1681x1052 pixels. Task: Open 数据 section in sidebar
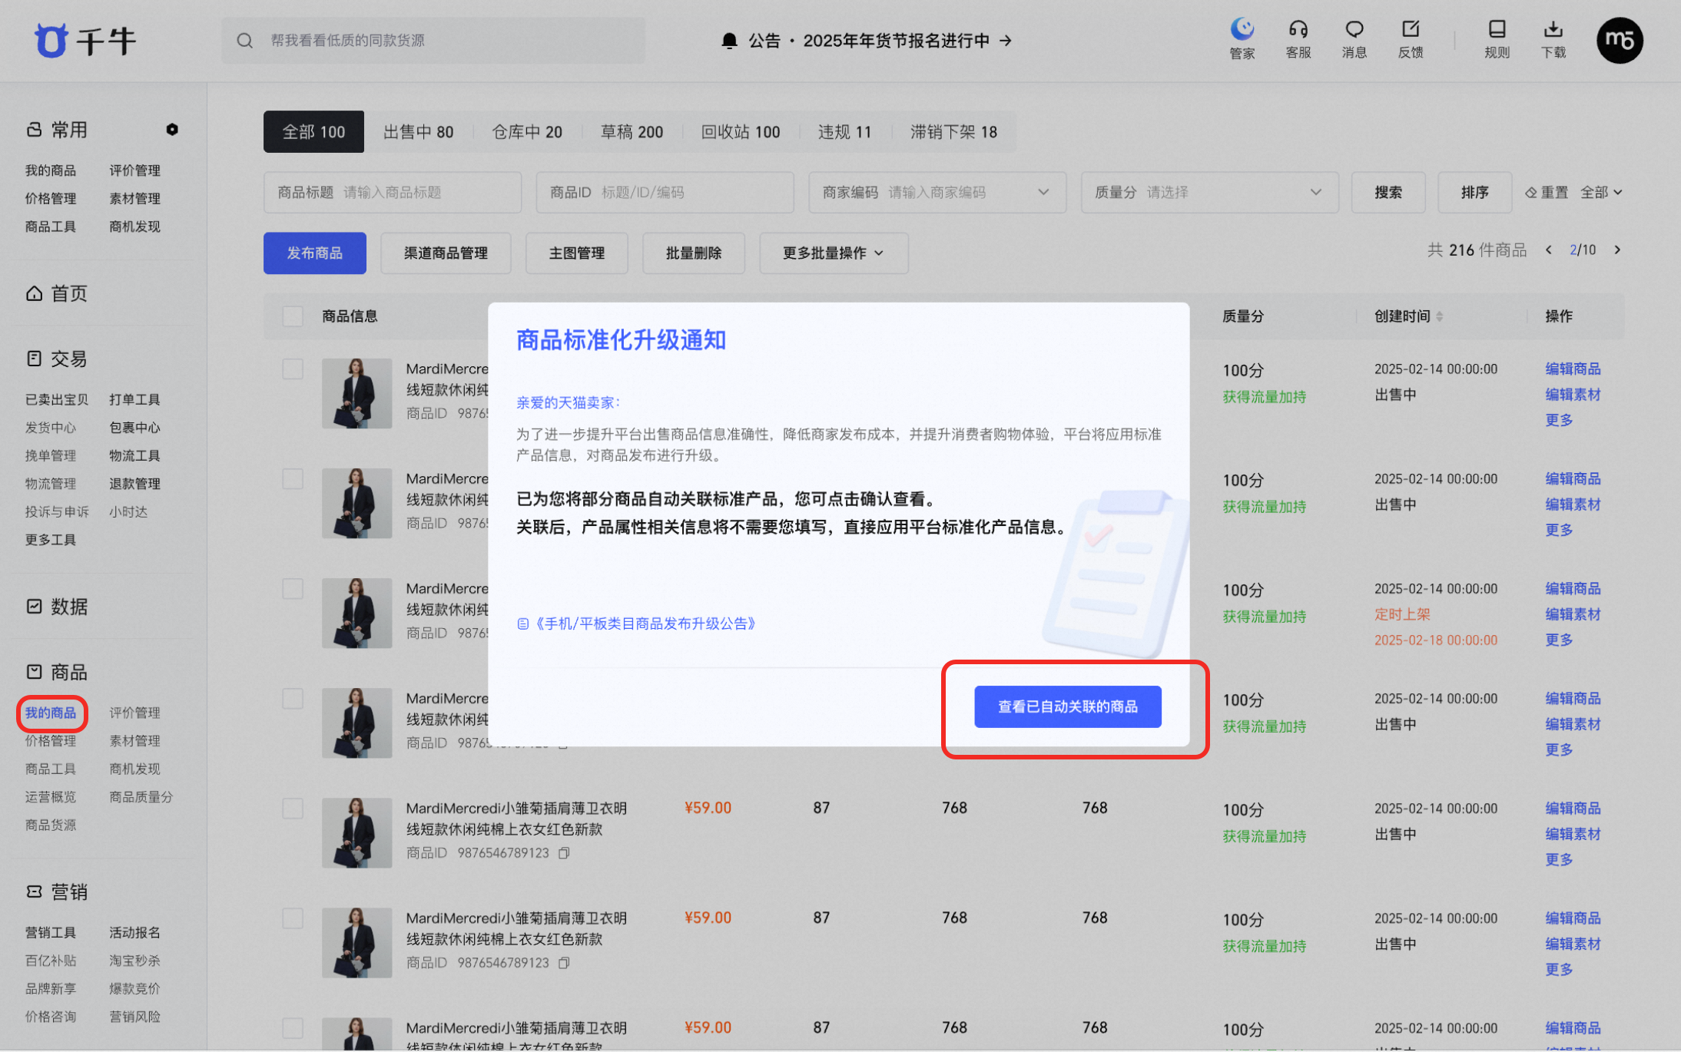coord(57,607)
